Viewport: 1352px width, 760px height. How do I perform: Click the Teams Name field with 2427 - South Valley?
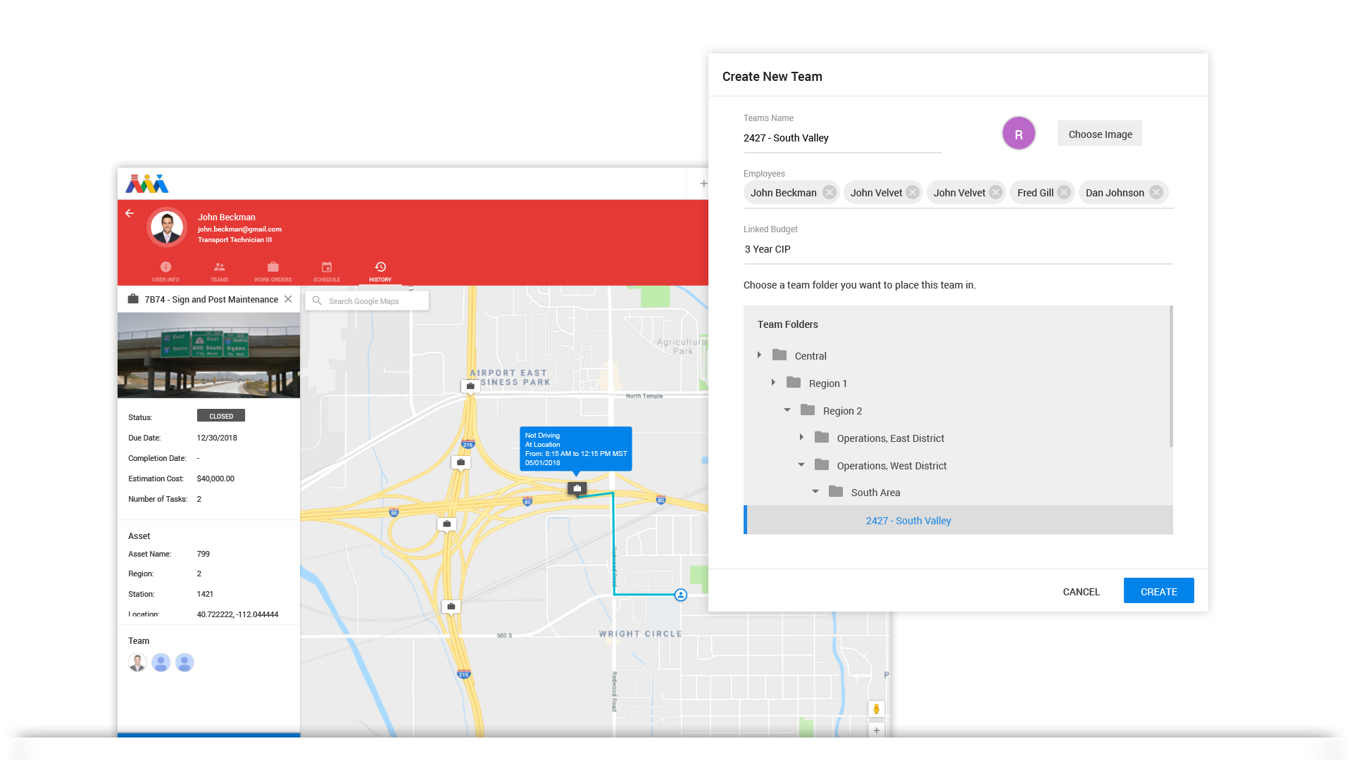pyautogui.click(x=842, y=139)
